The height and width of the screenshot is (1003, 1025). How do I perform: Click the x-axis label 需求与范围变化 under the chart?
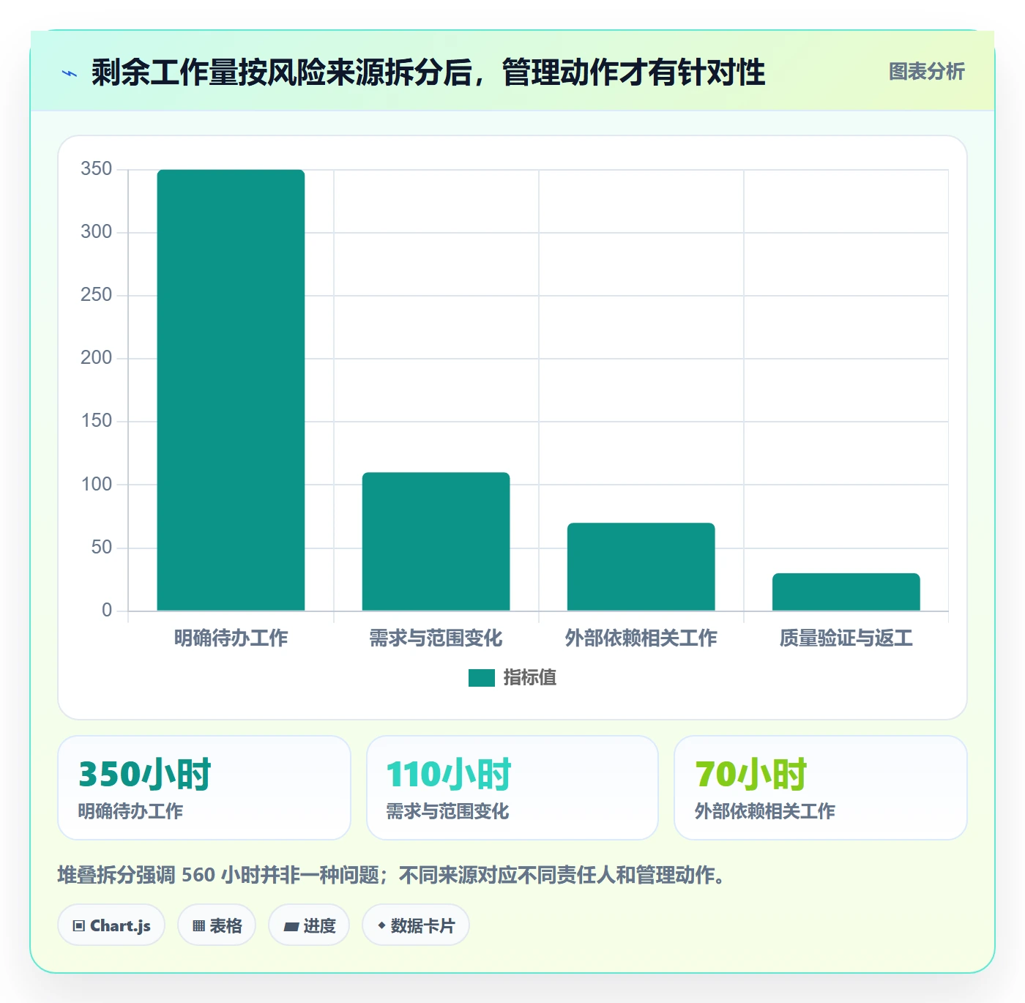pos(436,638)
